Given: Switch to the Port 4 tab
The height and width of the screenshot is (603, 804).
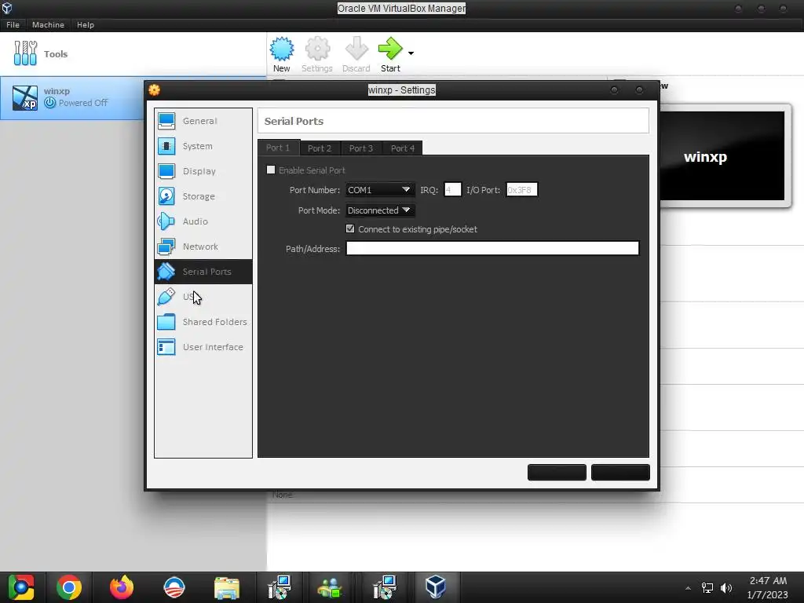Looking at the screenshot, I should tap(403, 148).
